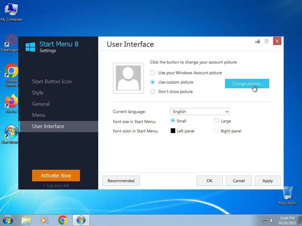Click the 7 trial days left text
This screenshot has height=226, width=302.
pos(56,186)
